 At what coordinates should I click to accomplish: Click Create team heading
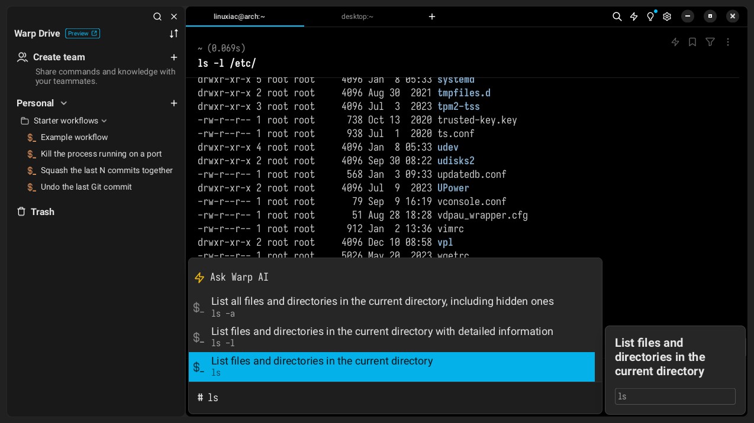59,57
